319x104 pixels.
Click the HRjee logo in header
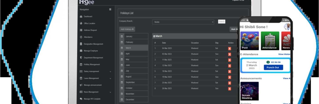pos(87,2)
